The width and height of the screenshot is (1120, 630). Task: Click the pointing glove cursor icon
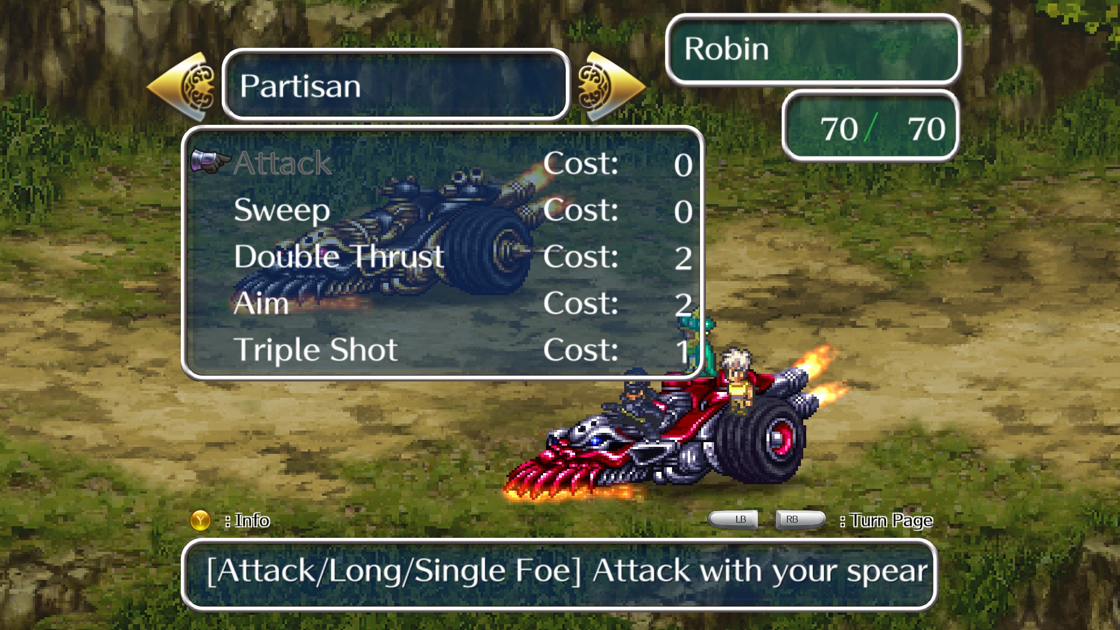point(209,161)
